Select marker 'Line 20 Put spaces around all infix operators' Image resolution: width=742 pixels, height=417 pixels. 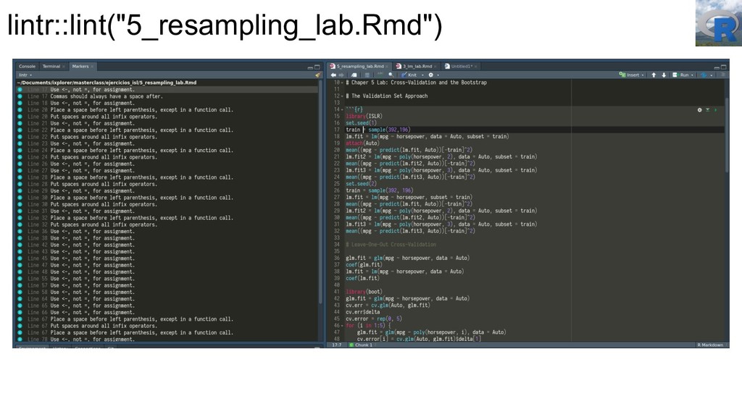[168, 117]
